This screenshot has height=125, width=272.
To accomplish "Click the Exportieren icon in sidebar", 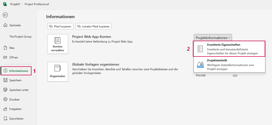I will pyautogui.click(x=5, y=118).
